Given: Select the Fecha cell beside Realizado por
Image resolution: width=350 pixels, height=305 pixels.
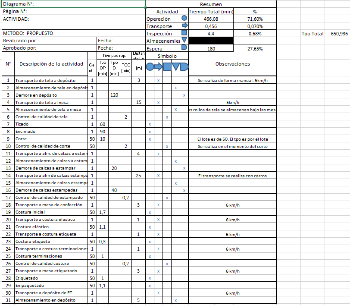Looking at the screenshot, I should tap(121, 41).
